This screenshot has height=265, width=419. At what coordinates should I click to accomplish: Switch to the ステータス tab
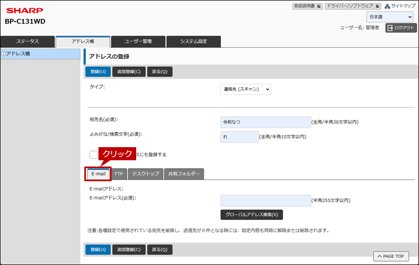click(x=27, y=41)
